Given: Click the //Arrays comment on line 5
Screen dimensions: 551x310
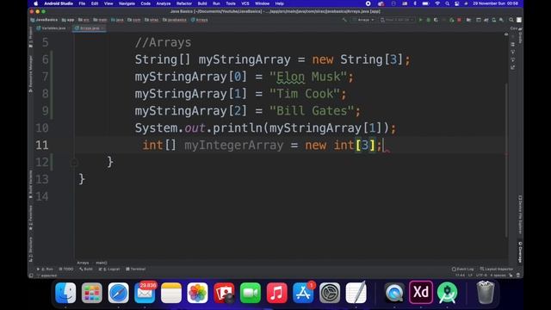Looking at the screenshot, I should (163, 42).
